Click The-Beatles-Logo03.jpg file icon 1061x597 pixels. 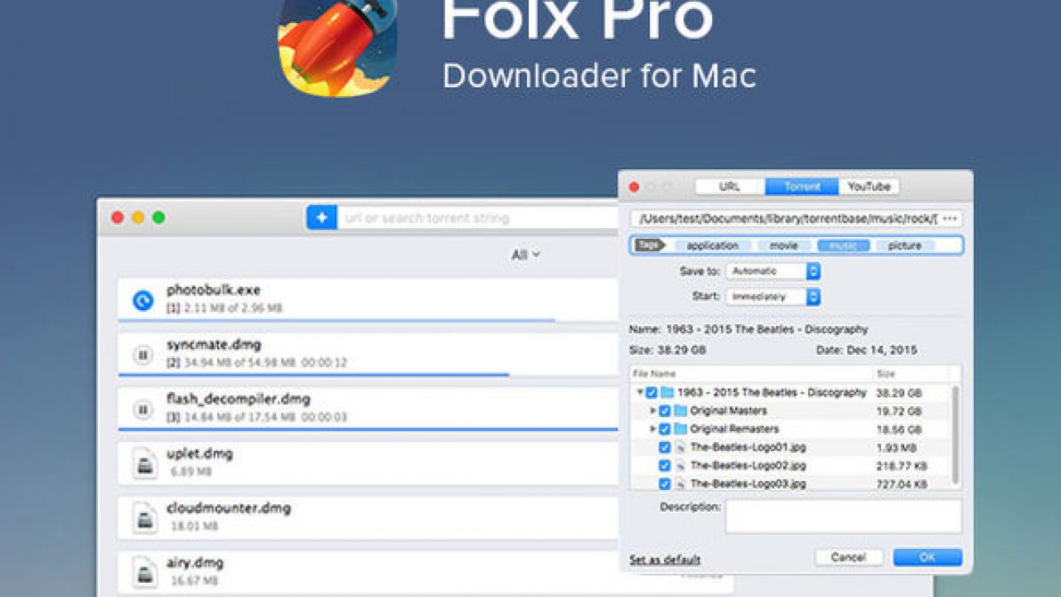681,483
